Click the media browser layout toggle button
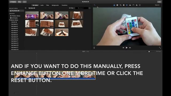 pyautogui.click(x=20, y=2)
